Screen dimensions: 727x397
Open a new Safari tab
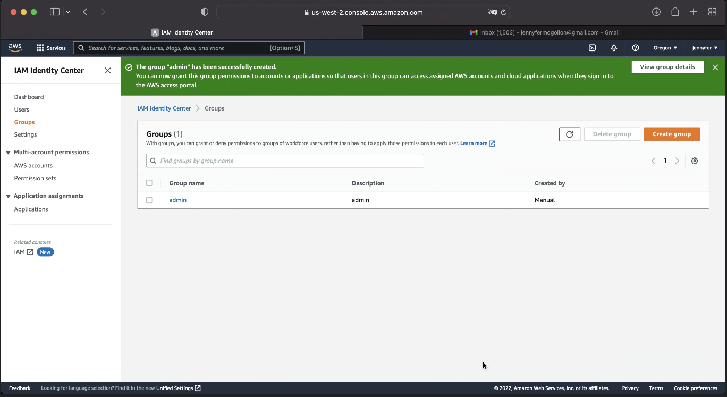[694, 12]
